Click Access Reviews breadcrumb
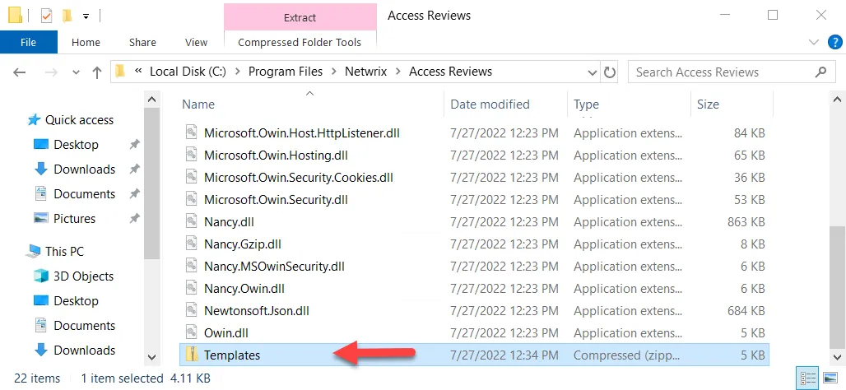 tap(450, 72)
